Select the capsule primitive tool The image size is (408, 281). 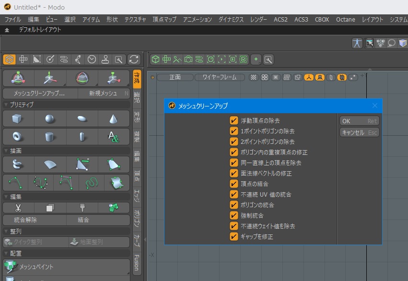click(82, 137)
